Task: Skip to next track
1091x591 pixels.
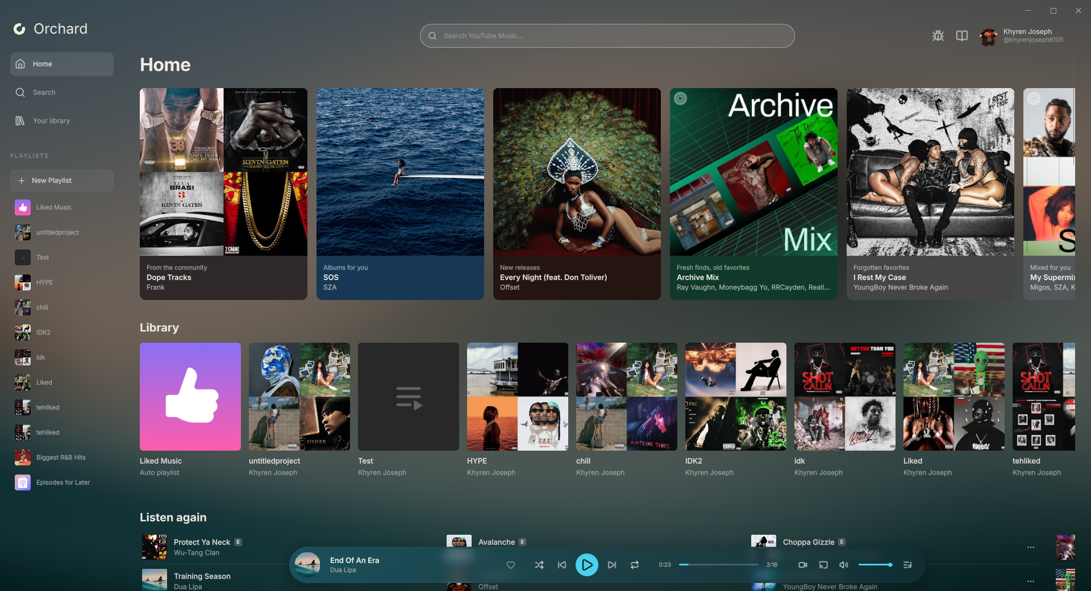Action: point(612,565)
